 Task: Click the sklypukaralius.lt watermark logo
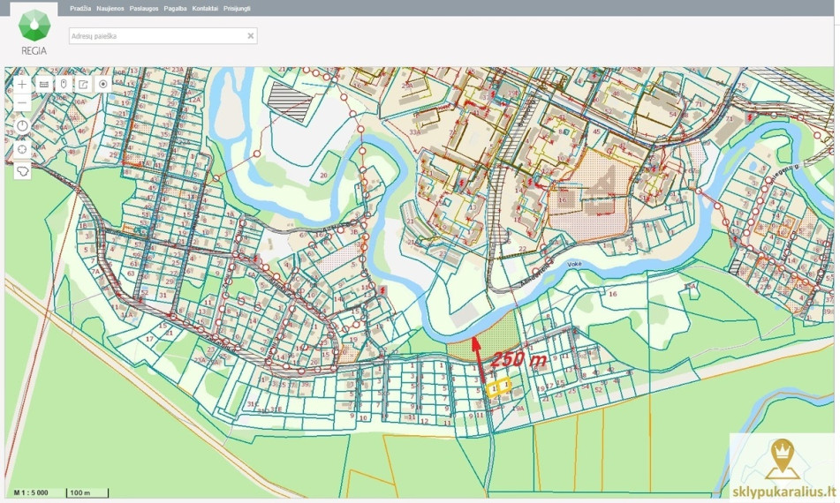coord(783,469)
